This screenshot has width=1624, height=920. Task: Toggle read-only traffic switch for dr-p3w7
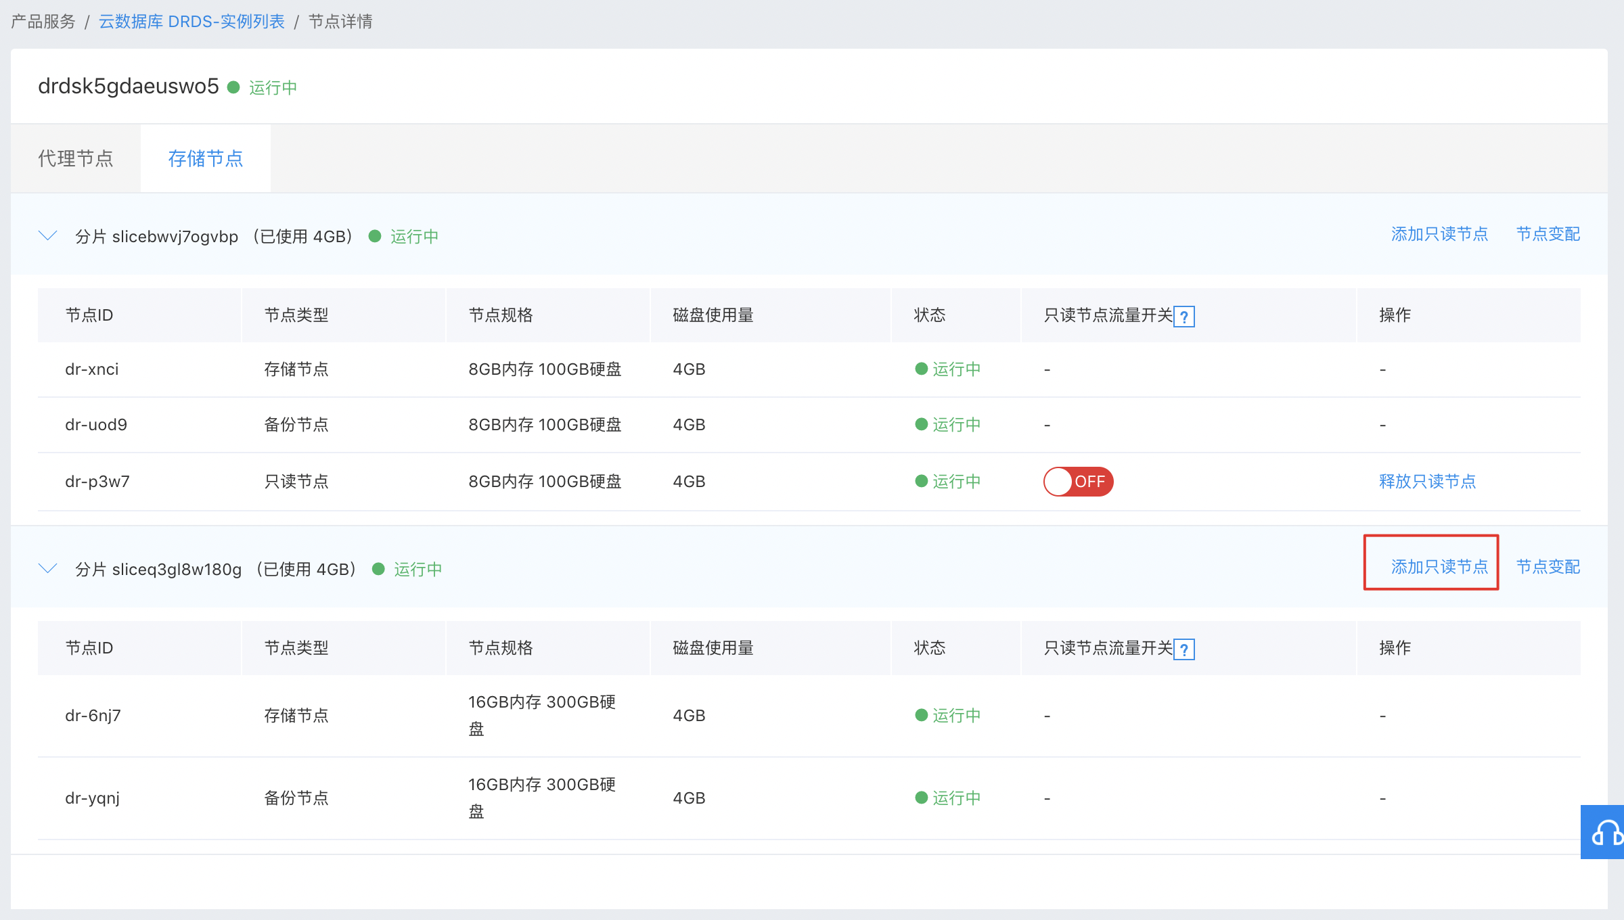[x=1078, y=482]
